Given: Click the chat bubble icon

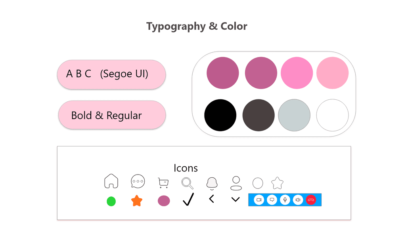Looking at the screenshot, I should pyautogui.click(x=138, y=181).
